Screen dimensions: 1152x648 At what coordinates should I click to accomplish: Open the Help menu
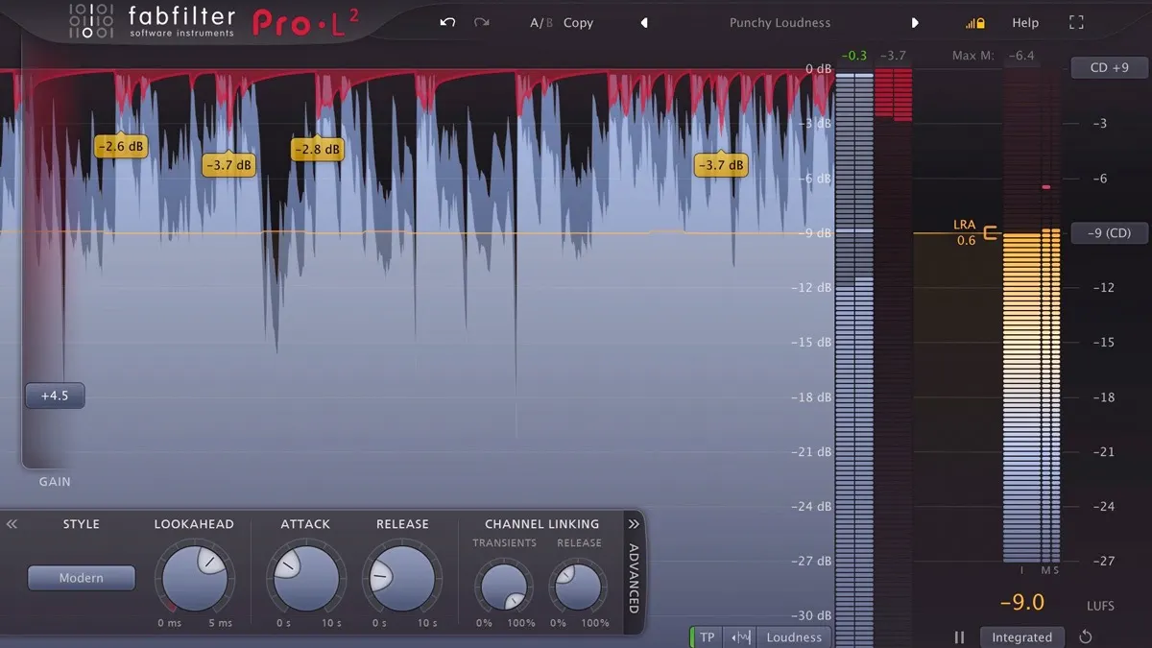click(x=1025, y=22)
